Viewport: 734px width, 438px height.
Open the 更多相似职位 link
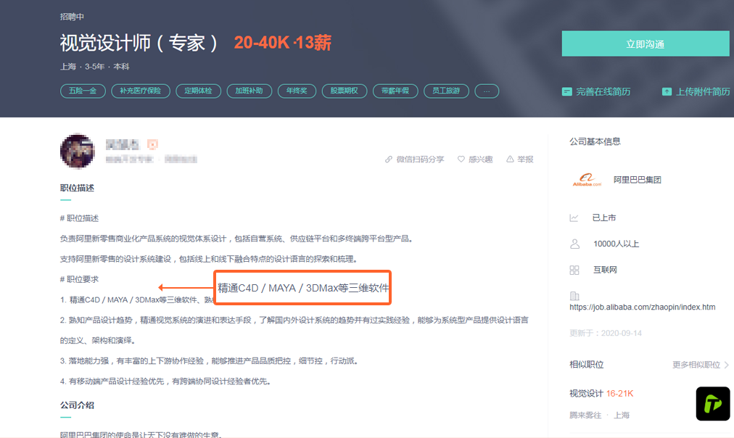point(696,365)
